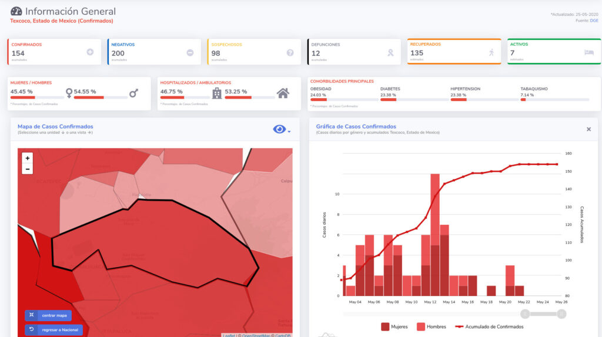Click the hospital building icon
The image size is (602, 337).
217,93
